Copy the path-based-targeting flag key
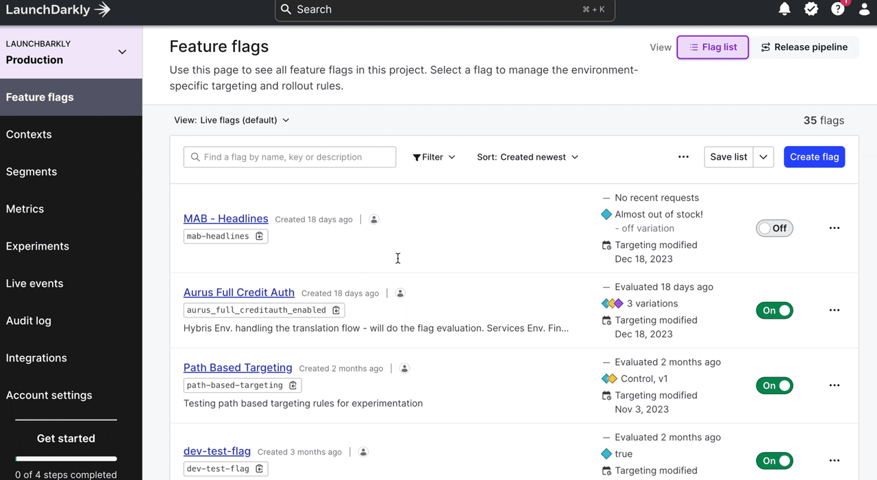877x480 pixels. pos(293,385)
